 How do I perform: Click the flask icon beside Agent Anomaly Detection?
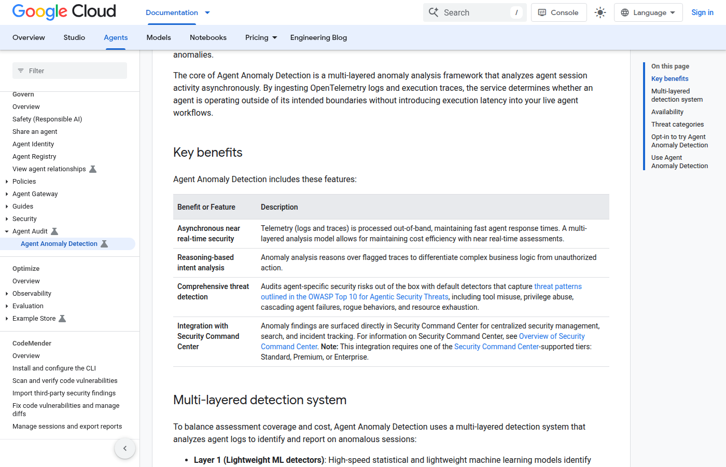pyautogui.click(x=104, y=244)
